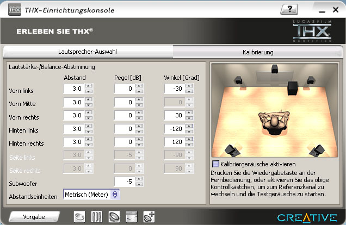Increase Vorn links Winkel with up arrow

click(x=189, y=86)
